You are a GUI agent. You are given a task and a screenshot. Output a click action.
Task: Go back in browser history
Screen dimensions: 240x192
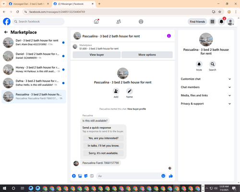(x=4, y=12)
